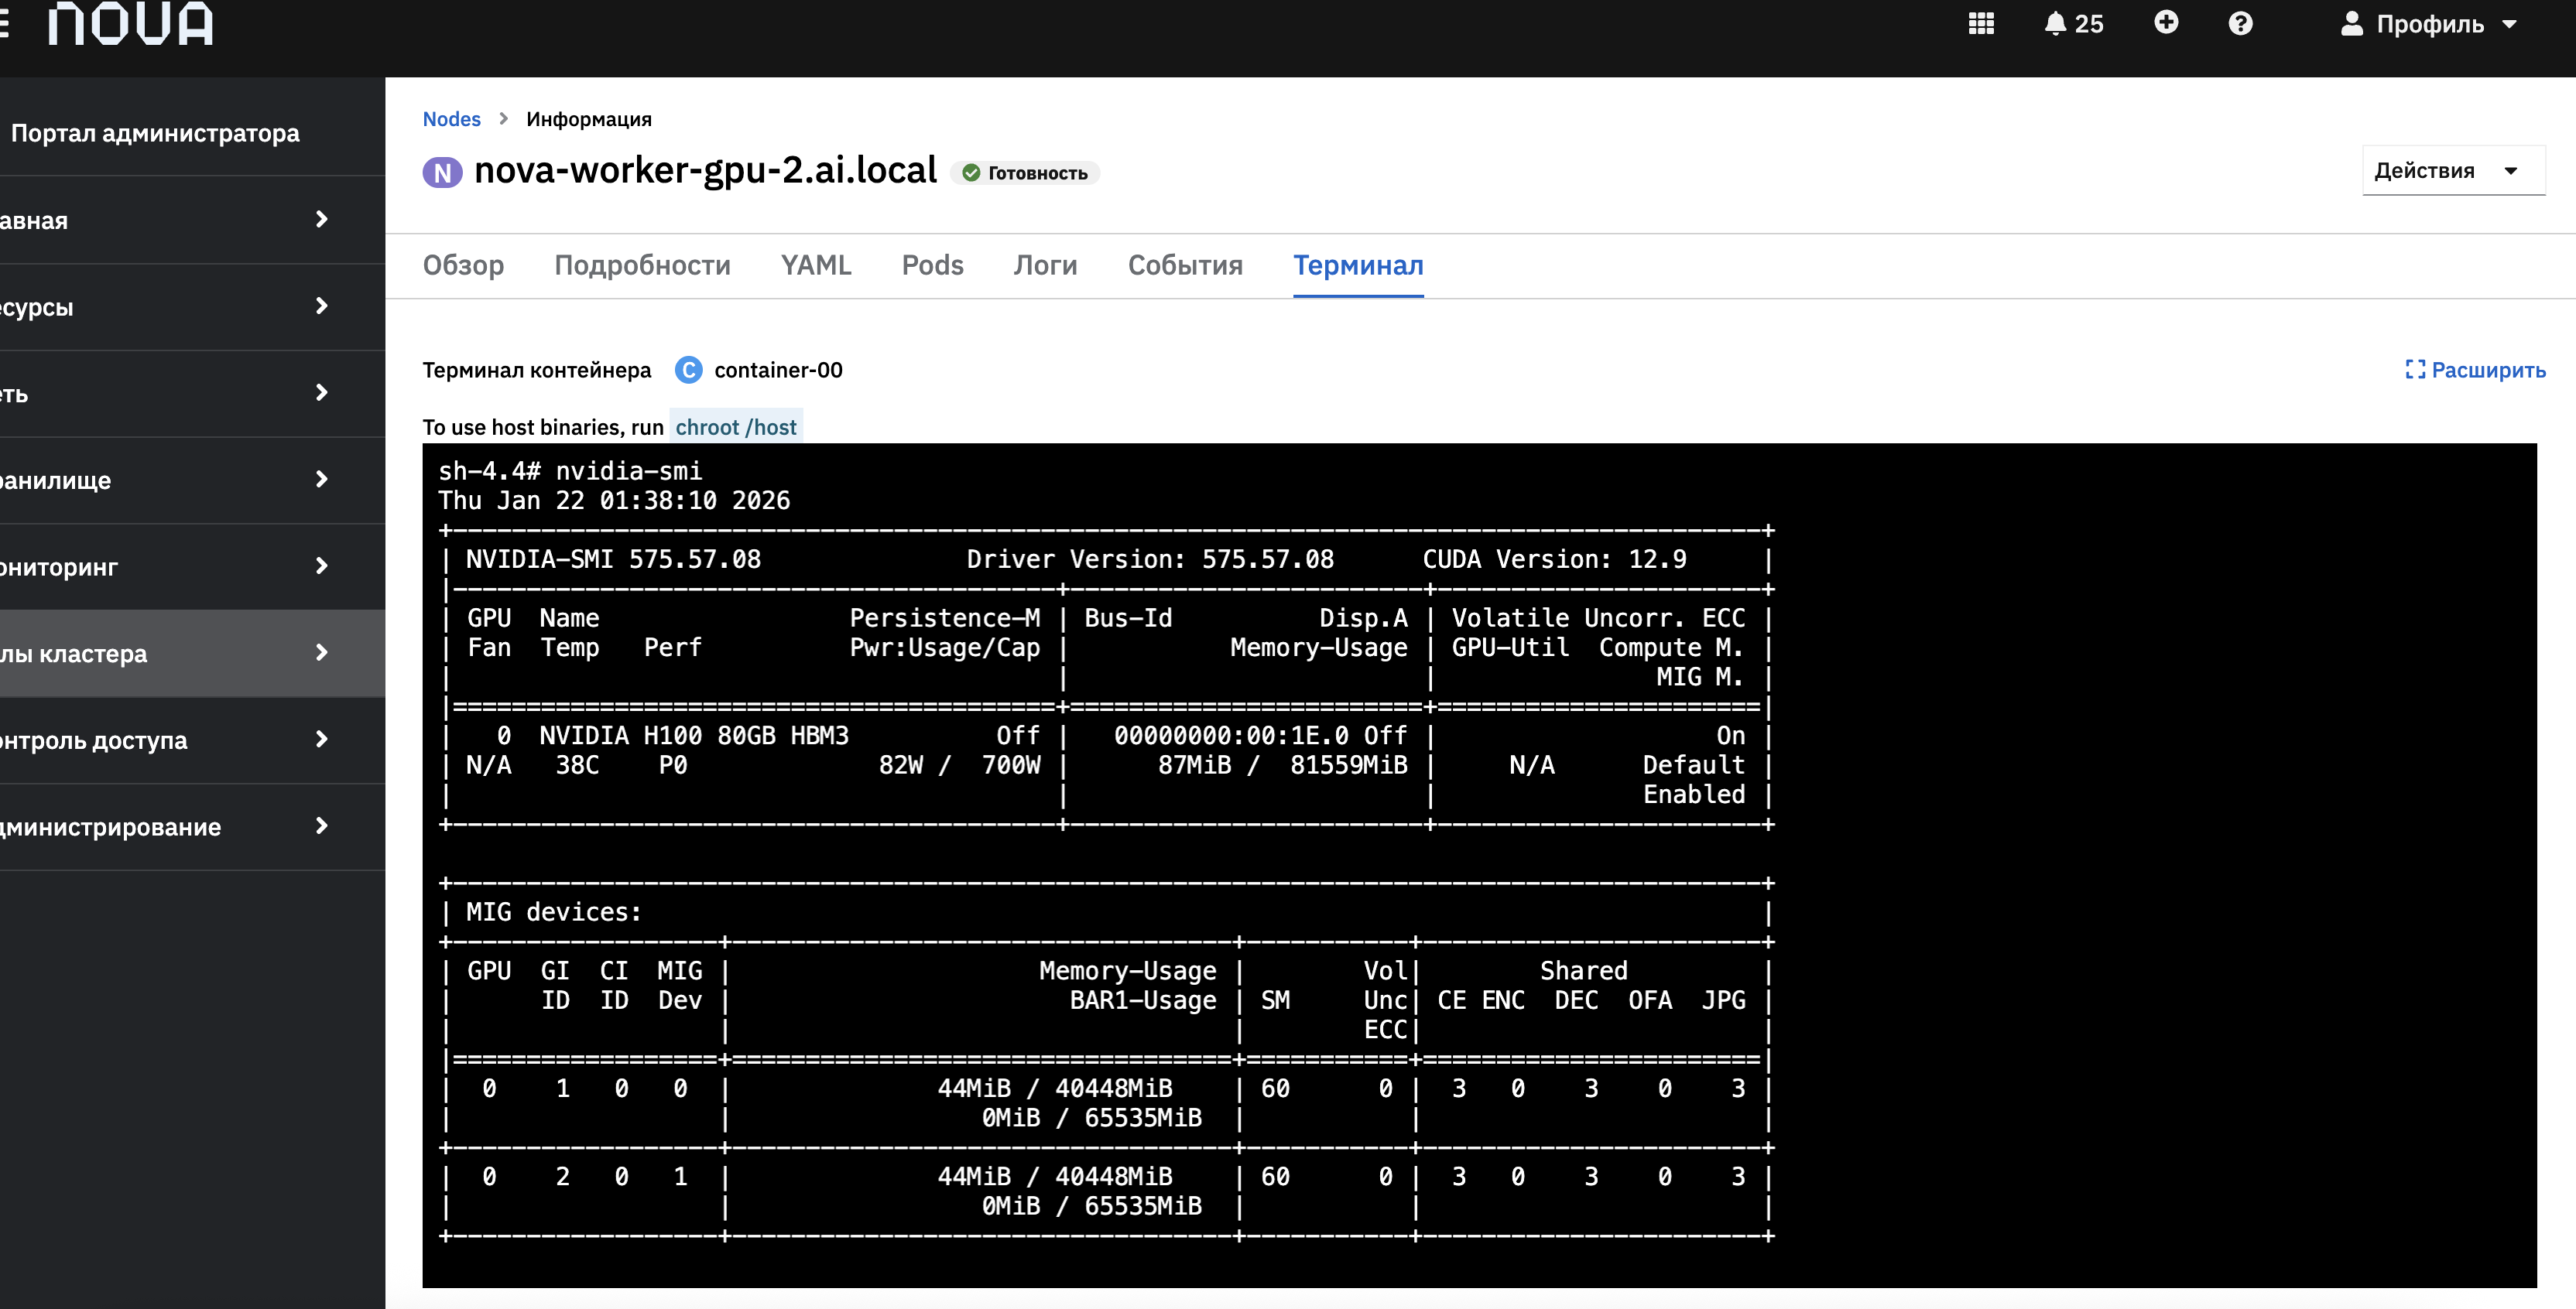Viewport: 2576px width, 1309px height.
Task: Open the help question mark icon
Action: [2240, 23]
